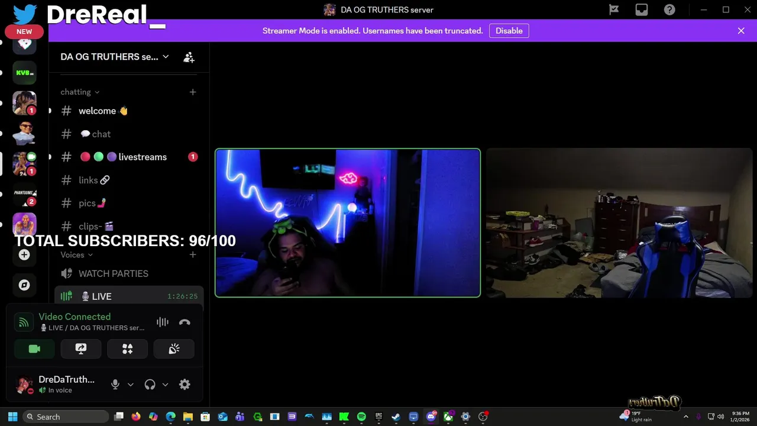
Task: View connection info signal icon
Action: click(x=24, y=322)
